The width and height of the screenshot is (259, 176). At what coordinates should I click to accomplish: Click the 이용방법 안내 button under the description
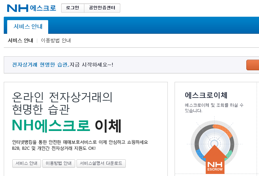pos(59,163)
